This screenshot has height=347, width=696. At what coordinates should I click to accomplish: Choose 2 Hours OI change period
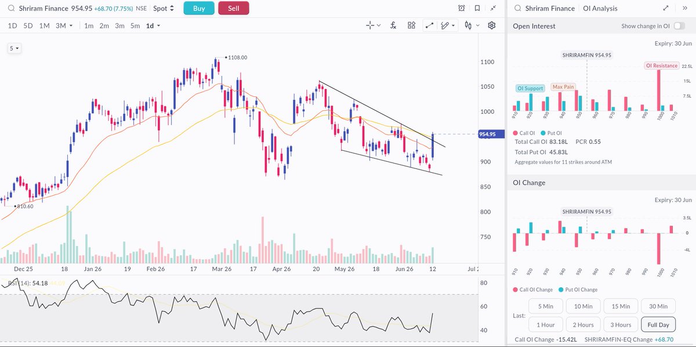583,324
